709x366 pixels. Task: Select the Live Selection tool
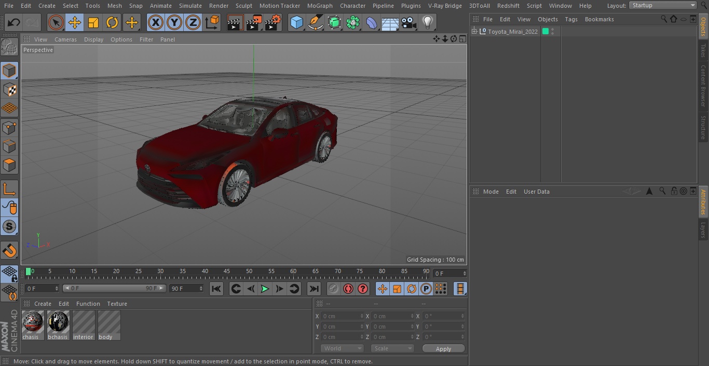[x=56, y=22]
